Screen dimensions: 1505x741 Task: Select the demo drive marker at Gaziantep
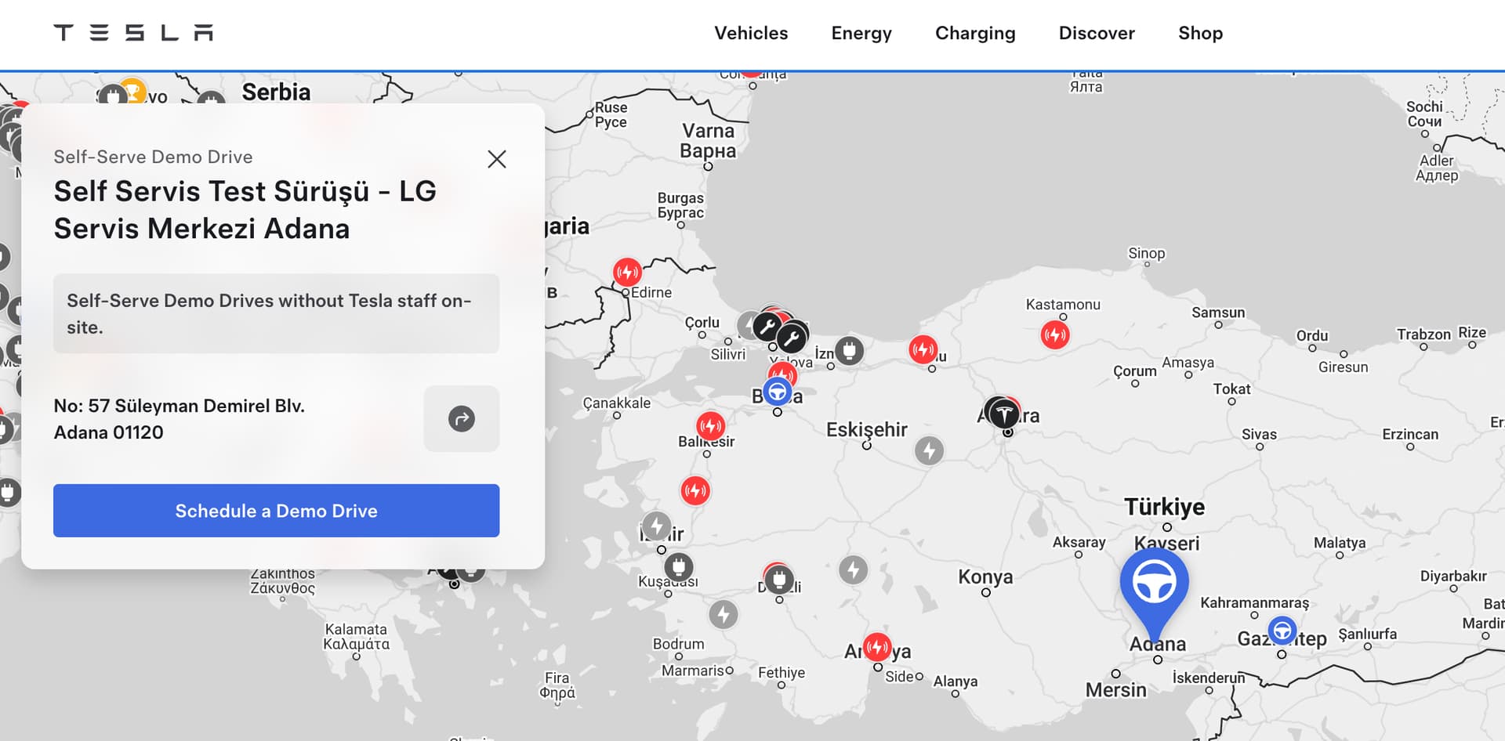coord(1282,631)
